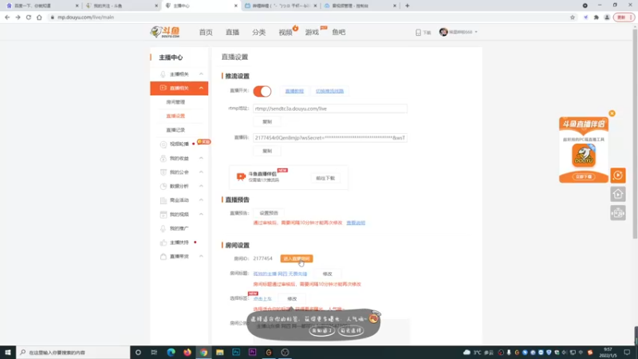Click the left button in tooltip bubble
Image resolution: width=638 pixels, height=359 pixels.
[x=322, y=330]
